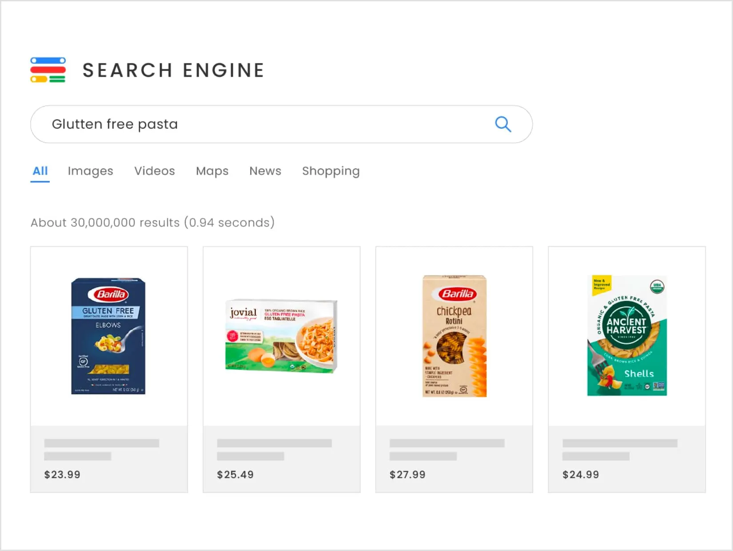Open the News tab
This screenshot has width=733, height=551.
click(x=265, y=171)
